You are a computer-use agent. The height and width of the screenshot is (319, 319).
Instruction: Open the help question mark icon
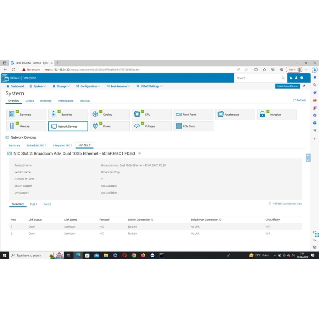[302, 78]
